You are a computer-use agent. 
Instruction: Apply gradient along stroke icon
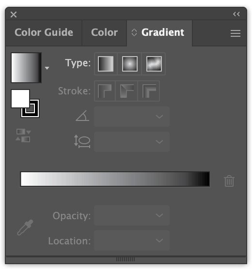[x=127, y=91]
